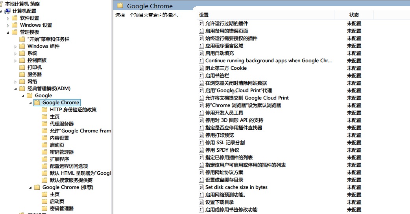The height and width of the screenshot is (214, 410).
Task: Select 允许将文档提交到 Google Cloud Print policy
Action: (x=247, y=98)
